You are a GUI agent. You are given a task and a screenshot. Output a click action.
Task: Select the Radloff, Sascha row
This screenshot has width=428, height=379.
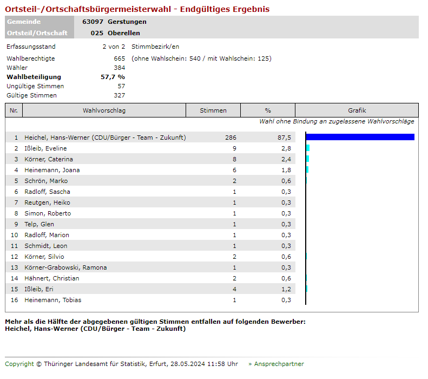point(47,192)
